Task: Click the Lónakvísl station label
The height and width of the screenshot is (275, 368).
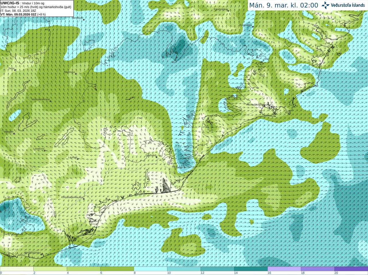Action: [x=39, y=149]
